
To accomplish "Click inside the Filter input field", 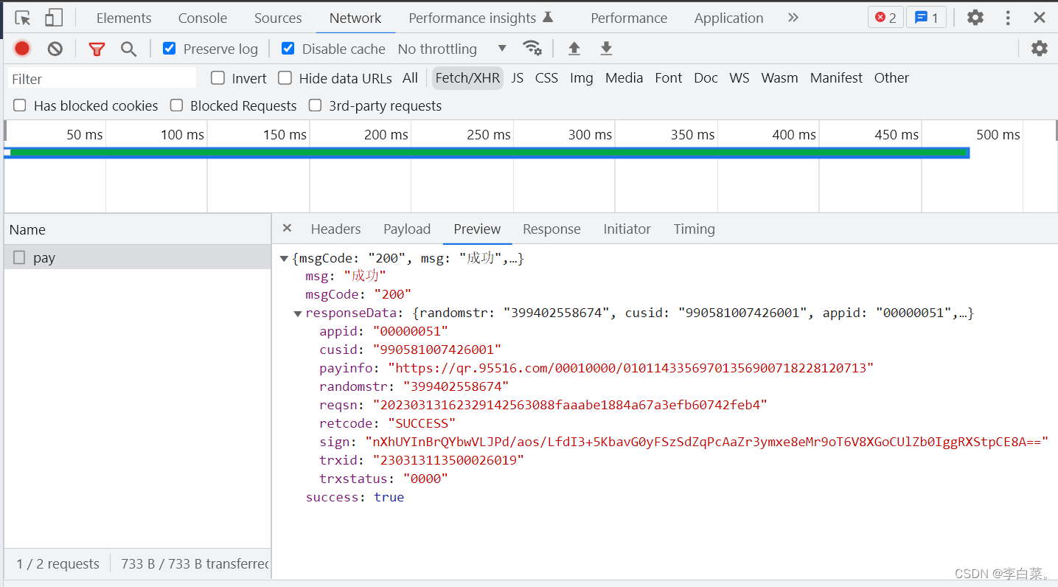I will [101, 77].
